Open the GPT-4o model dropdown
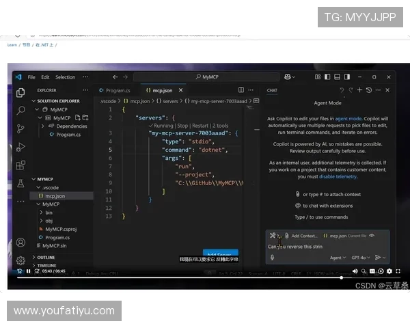Viewport: 410px width, 328px height. [x=361, y=258]
